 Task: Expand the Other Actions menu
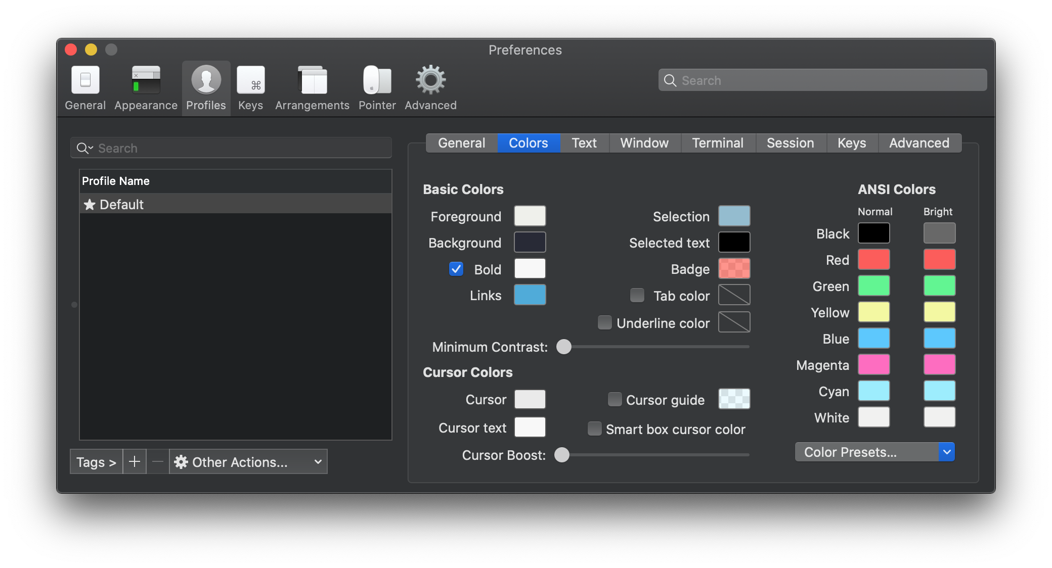point(248,462)
